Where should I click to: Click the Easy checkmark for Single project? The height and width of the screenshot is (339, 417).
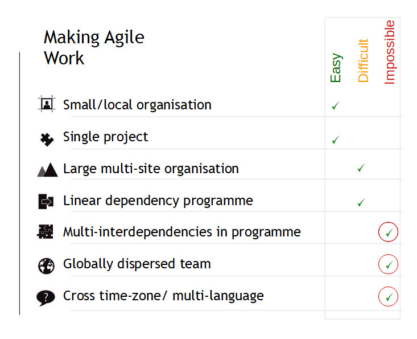[x=336, y=140]
